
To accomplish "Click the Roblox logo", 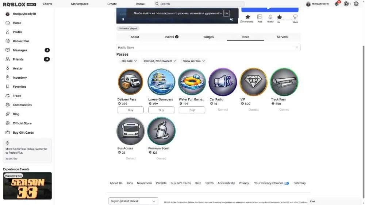I will click(14, 4).
